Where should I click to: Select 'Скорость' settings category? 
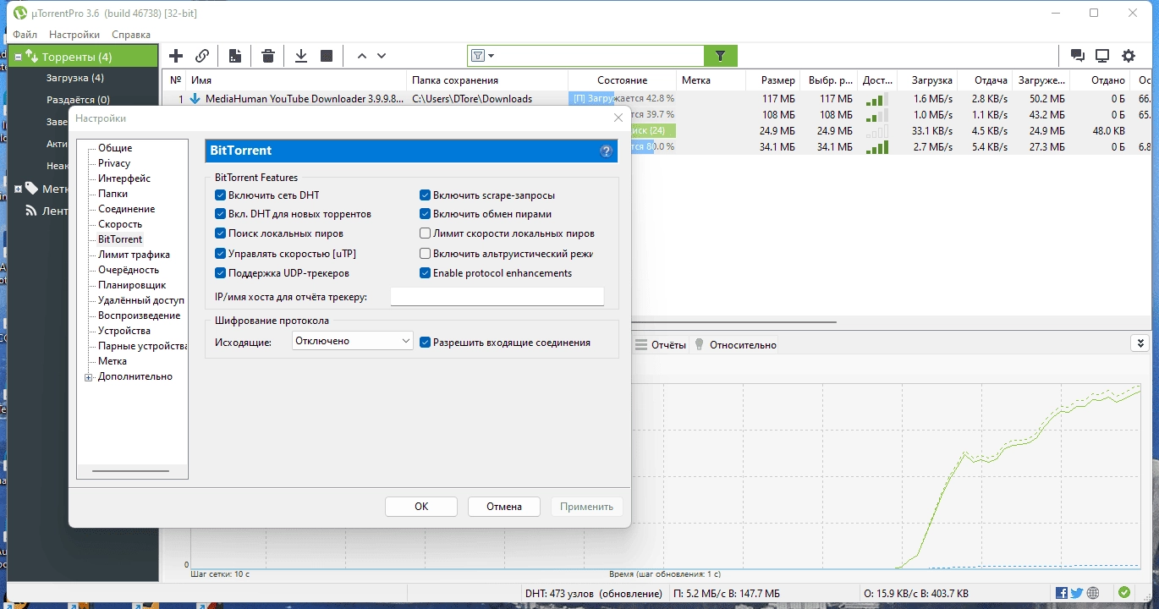tap(120, 224)
